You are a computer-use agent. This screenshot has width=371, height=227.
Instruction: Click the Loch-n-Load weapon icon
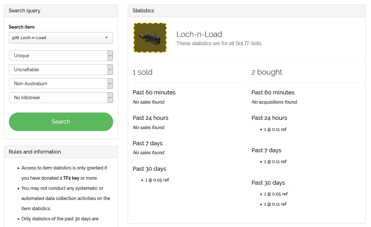click(150, 38)
